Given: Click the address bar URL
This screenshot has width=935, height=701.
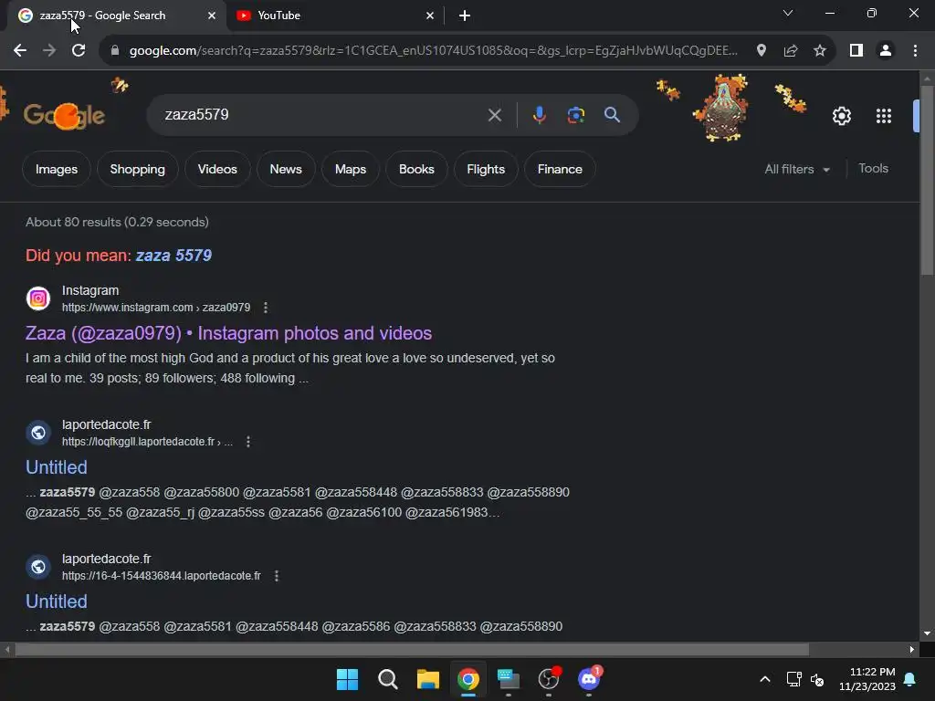Looking at the screenshot, I should [434, 51].
